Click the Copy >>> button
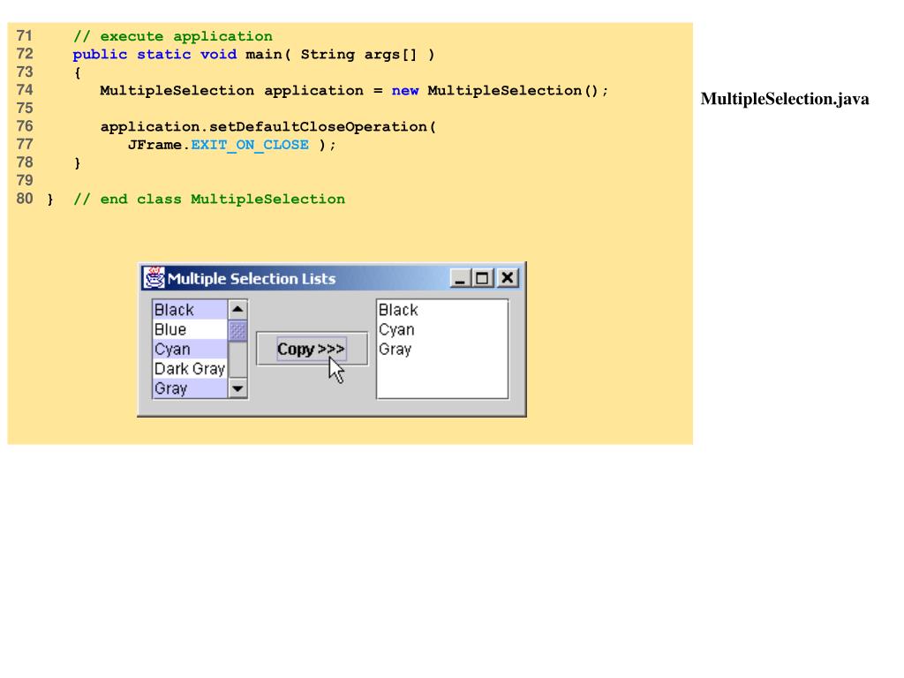 coord(312,349)
